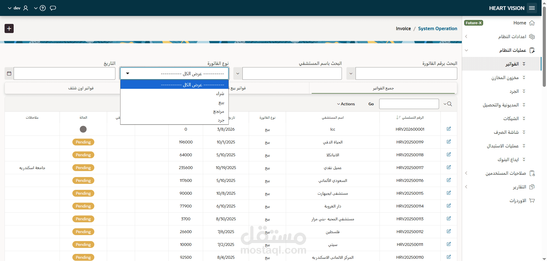Select مرتجع option in dropdown

(x=174, y=111)
